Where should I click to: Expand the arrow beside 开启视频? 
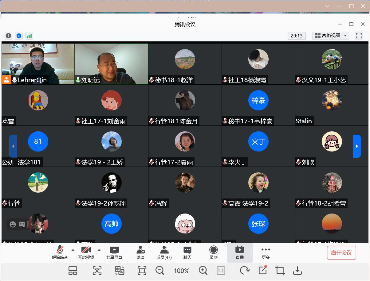tap(99, 250)
